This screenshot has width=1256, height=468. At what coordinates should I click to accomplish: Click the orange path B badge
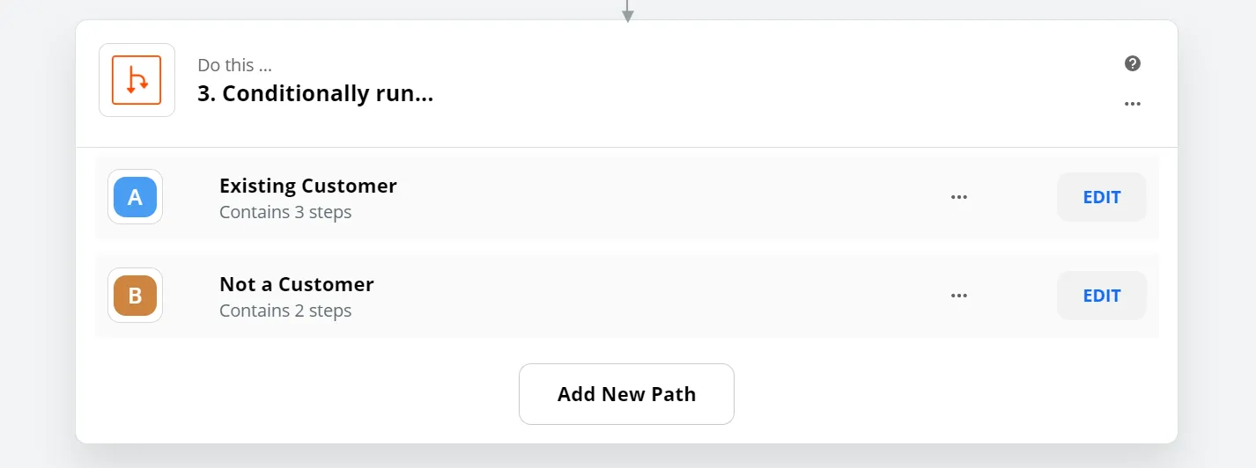point(135,296)
